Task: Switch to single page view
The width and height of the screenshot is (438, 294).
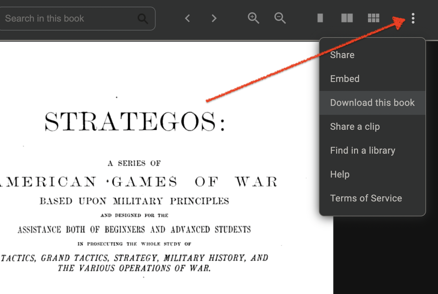Action: point(320,18)
